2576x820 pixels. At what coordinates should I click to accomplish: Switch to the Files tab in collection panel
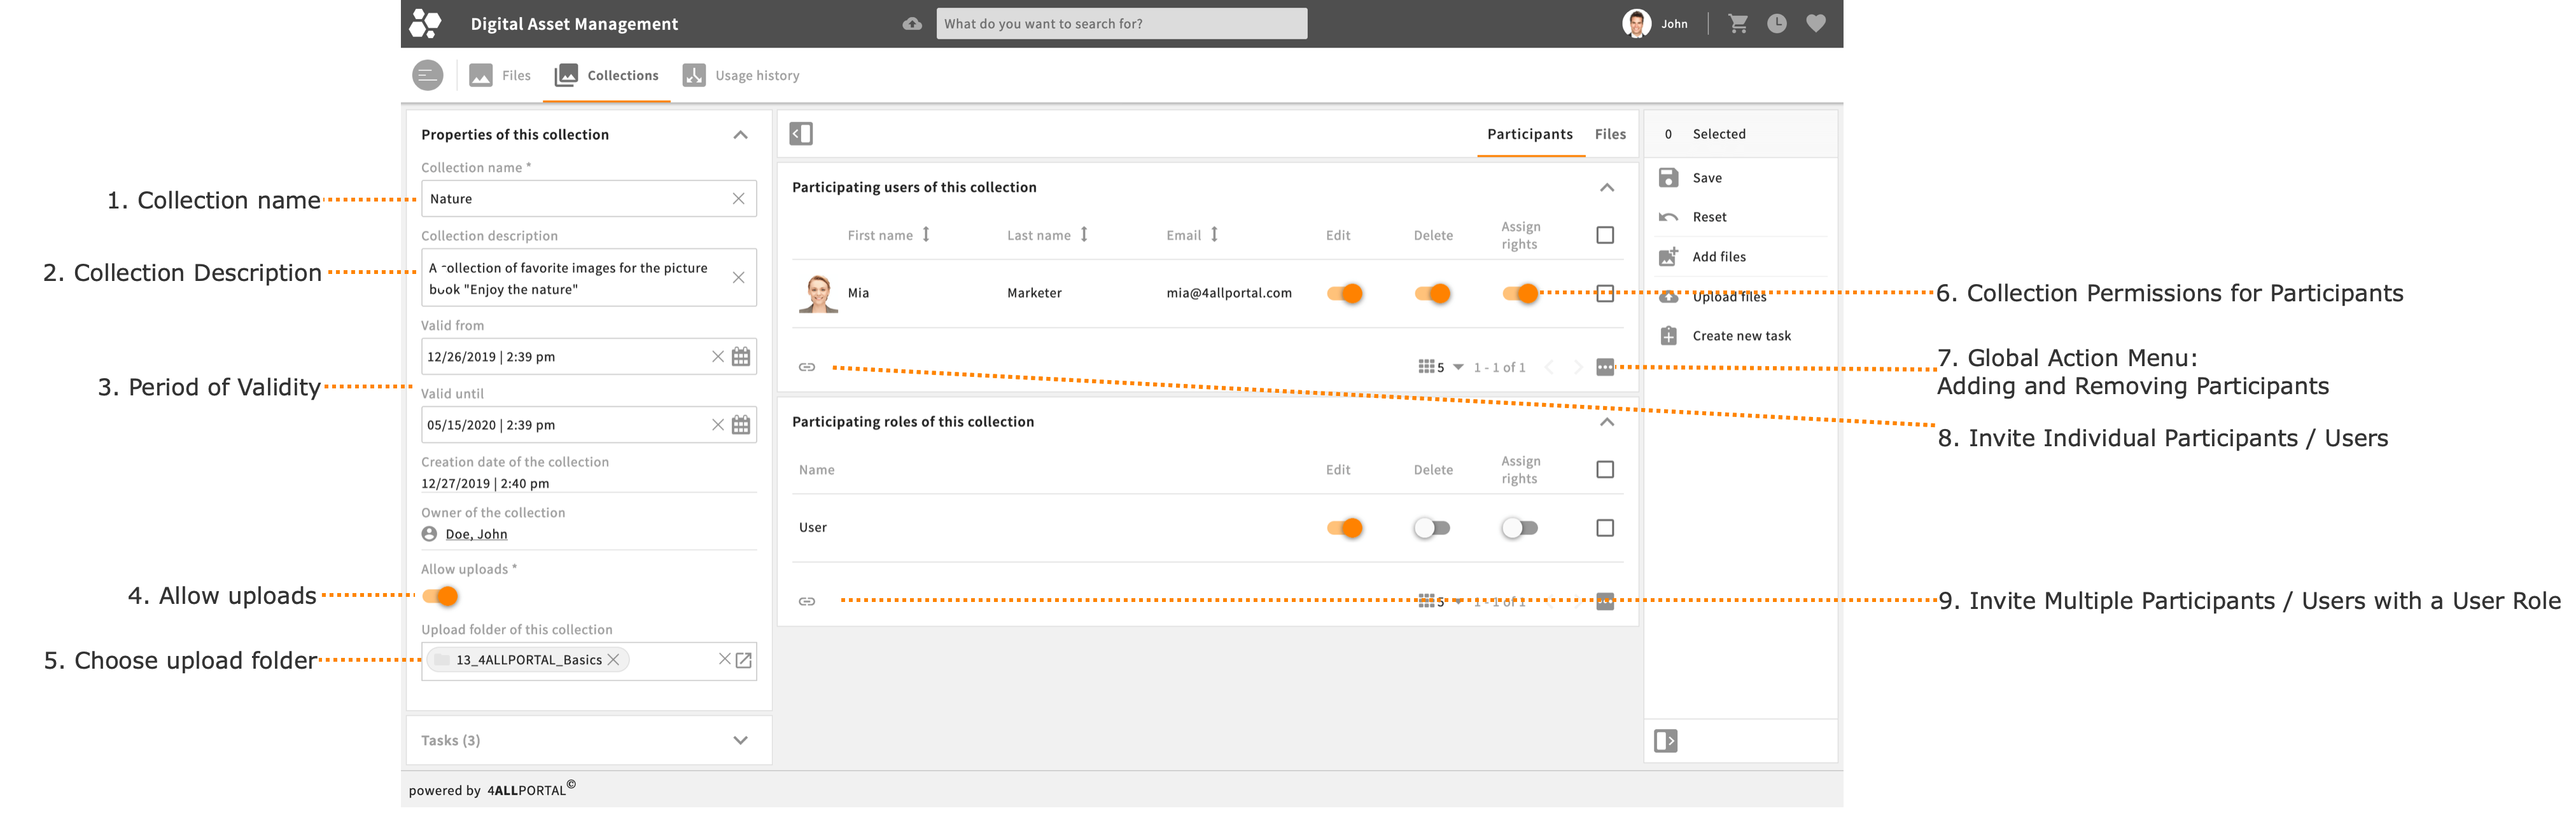[1610, 134]
